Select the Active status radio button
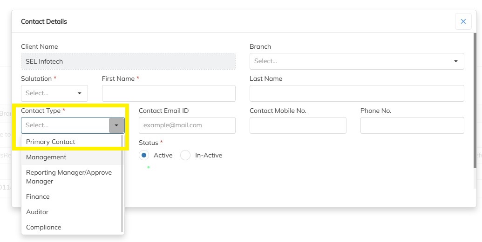Viewport: 482px width, 242px height. [144, 156]
